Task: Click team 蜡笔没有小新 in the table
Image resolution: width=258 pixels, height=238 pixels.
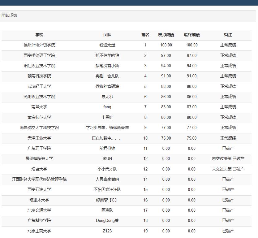Action: pyautogui.click(x=107, y=66)
